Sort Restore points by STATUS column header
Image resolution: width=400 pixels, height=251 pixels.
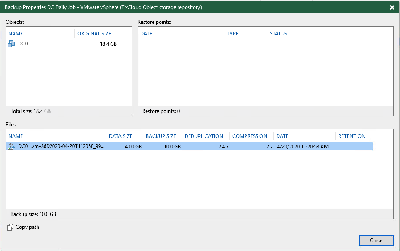click(278, 34)
